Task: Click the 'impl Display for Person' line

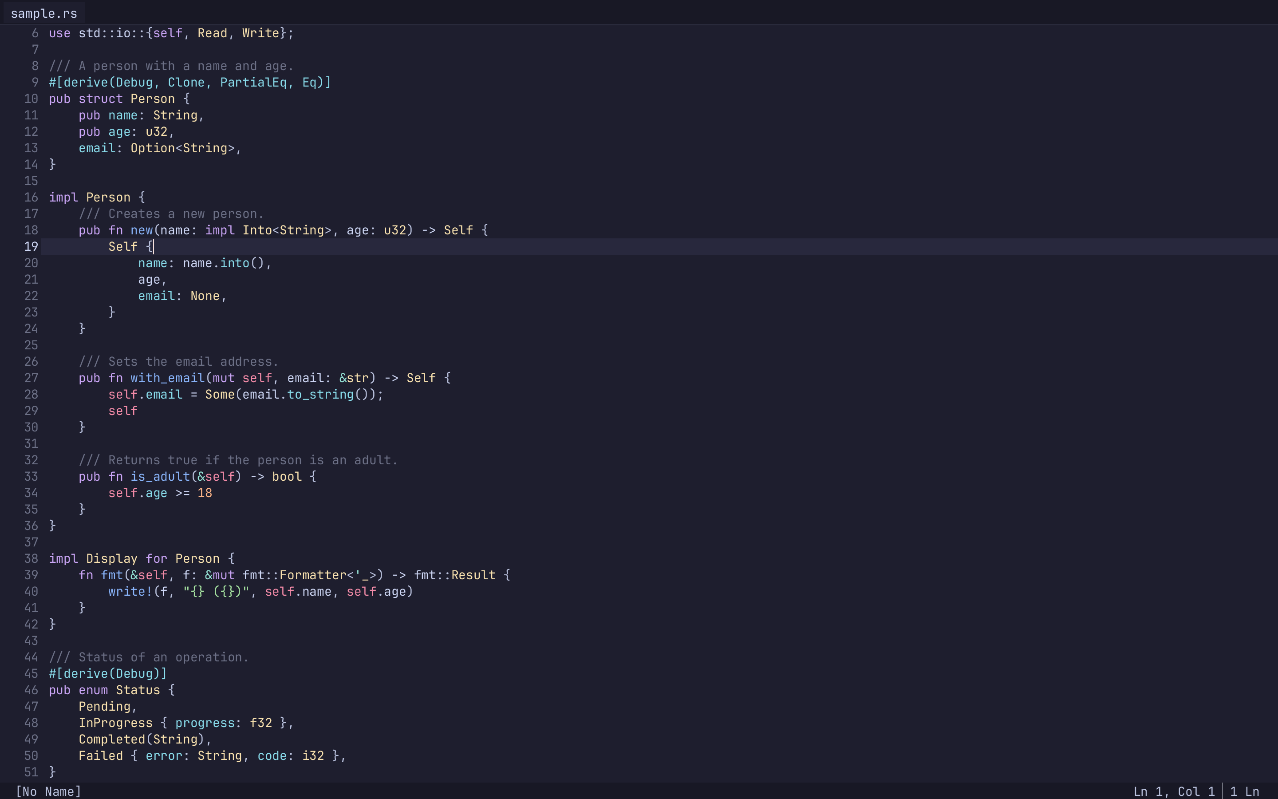Action: 142,558
